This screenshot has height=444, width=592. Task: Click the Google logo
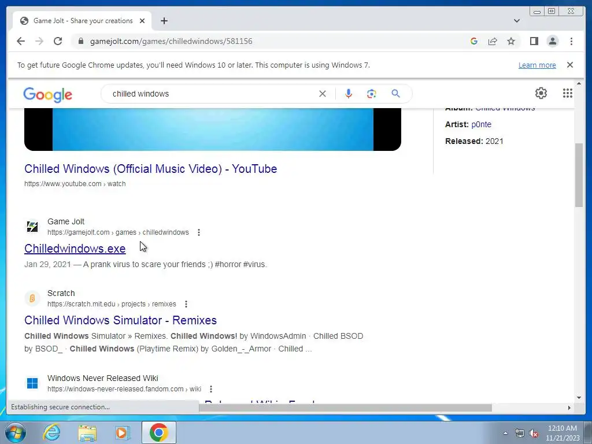coord(47,95)
